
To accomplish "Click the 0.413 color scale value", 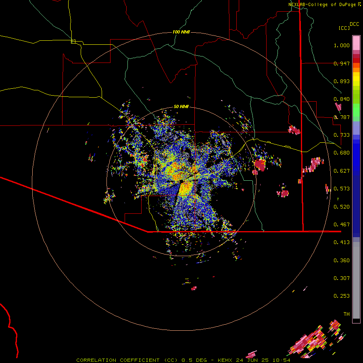I will 342,242.
